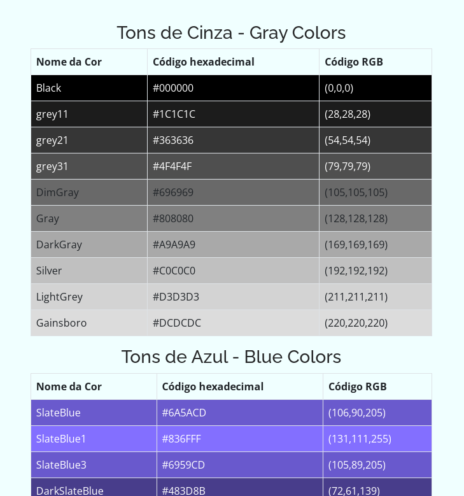This screenshot has width=464, height=496.
Task: Select the (192,192,192) RGB value
Action: [x=356, y=271]
